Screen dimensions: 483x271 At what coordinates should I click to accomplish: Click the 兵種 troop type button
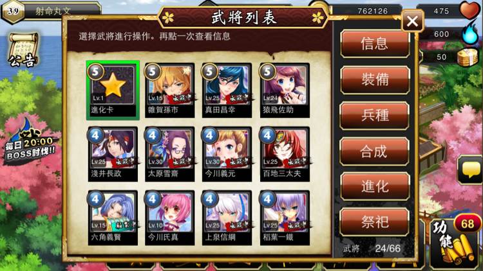coord(375,115)
